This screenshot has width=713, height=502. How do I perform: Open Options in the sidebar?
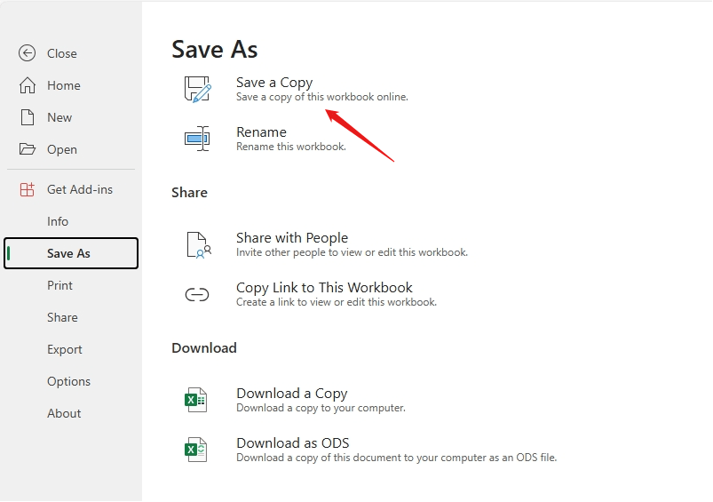68,381
